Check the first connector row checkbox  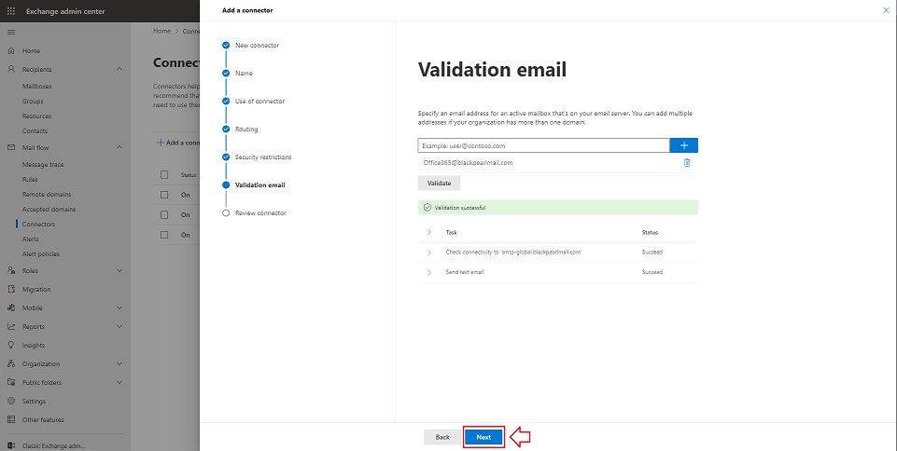(165, 195)
